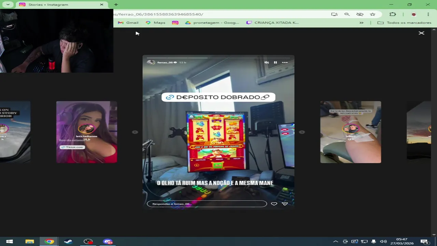Open the Maps bookmark
The width and height of the screenshot is (437, 246).
[x=156, y=23]
